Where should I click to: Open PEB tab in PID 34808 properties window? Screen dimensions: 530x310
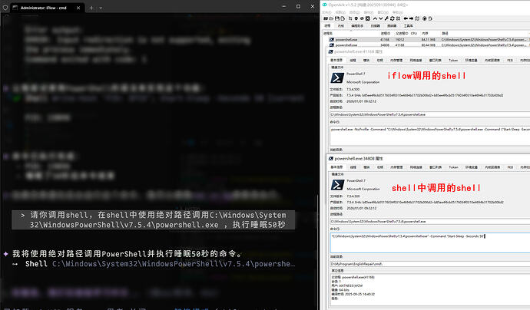click(x=510, y=167)
